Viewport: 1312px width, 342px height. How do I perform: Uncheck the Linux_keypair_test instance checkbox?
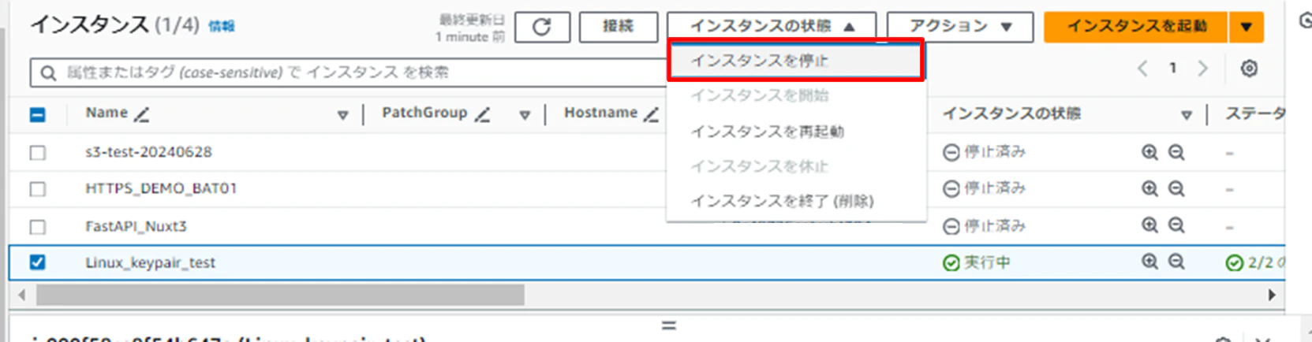[37, 262]
